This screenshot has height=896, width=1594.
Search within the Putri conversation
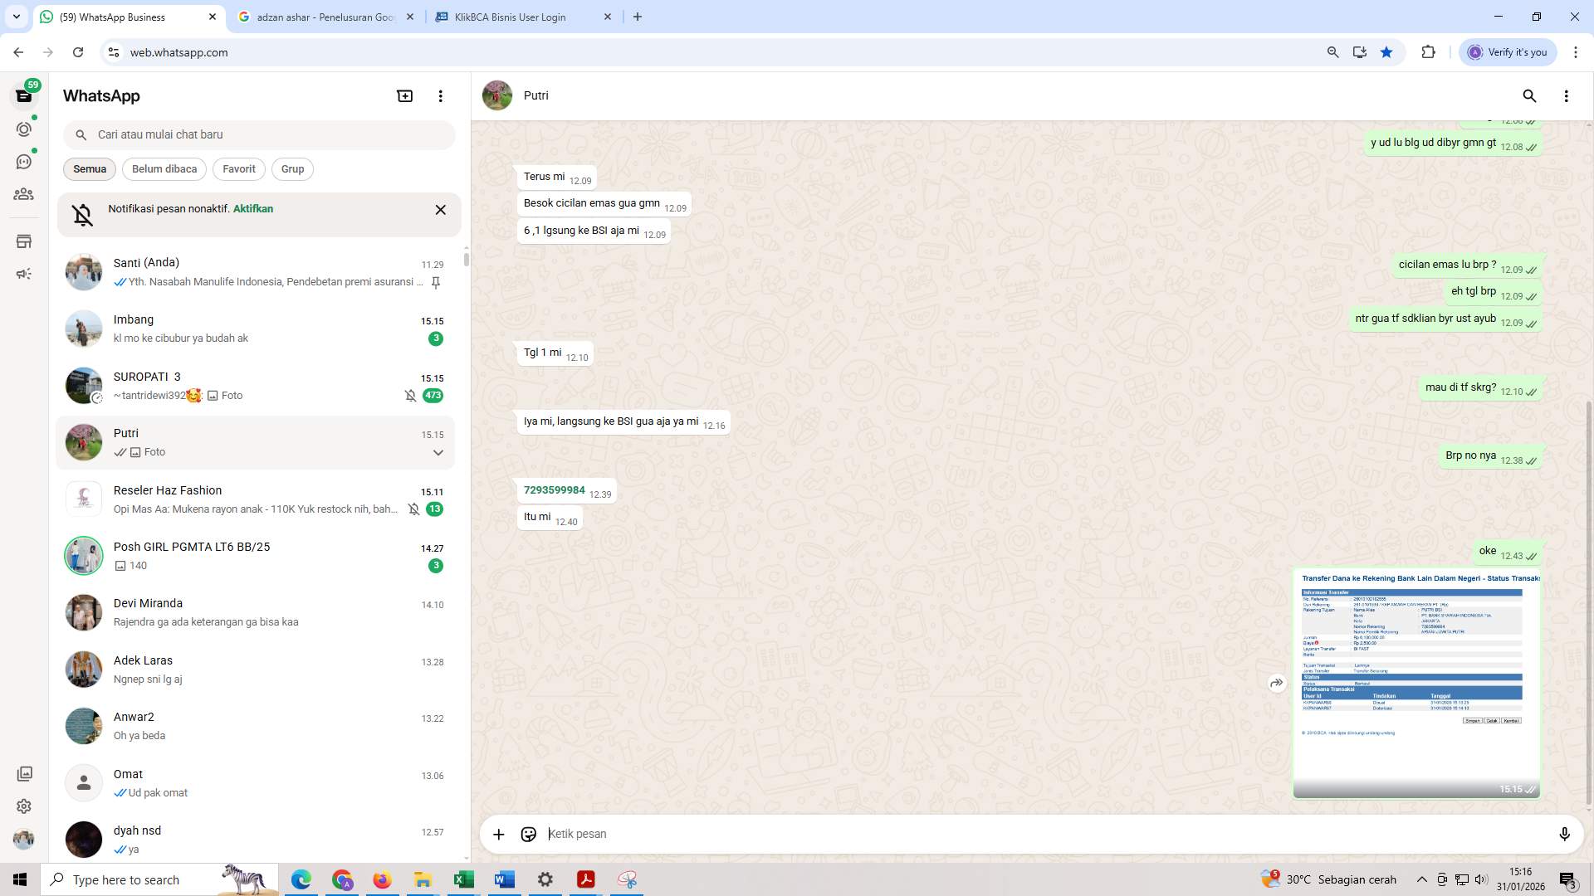click(1529, 96)
